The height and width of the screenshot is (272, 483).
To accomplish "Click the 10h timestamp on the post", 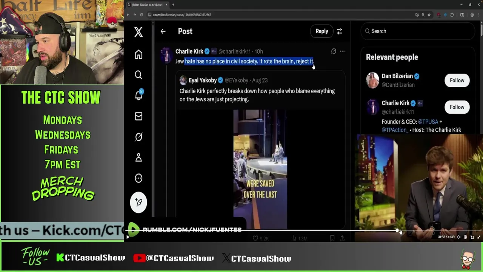I will (259, 51).
